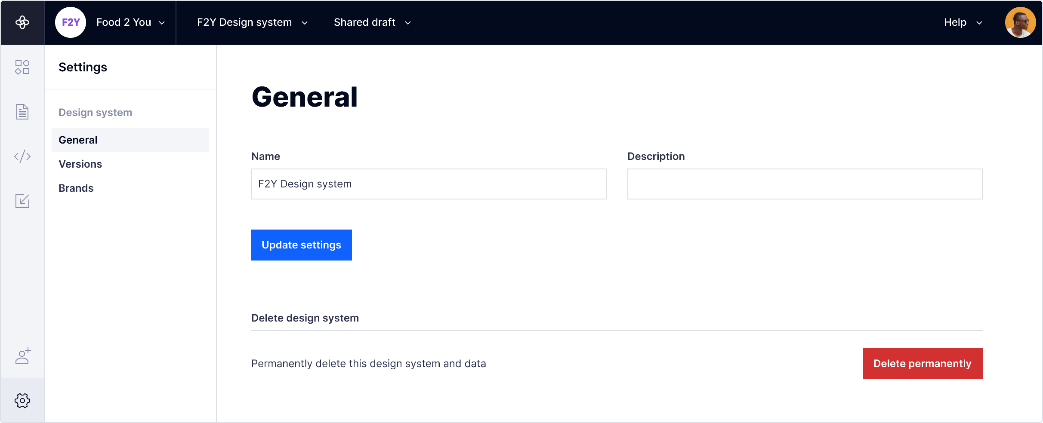The height and width of the screenshot is (423, 1043).
Task: Click the F2Y workspace badge
Action: coord(70,22)
